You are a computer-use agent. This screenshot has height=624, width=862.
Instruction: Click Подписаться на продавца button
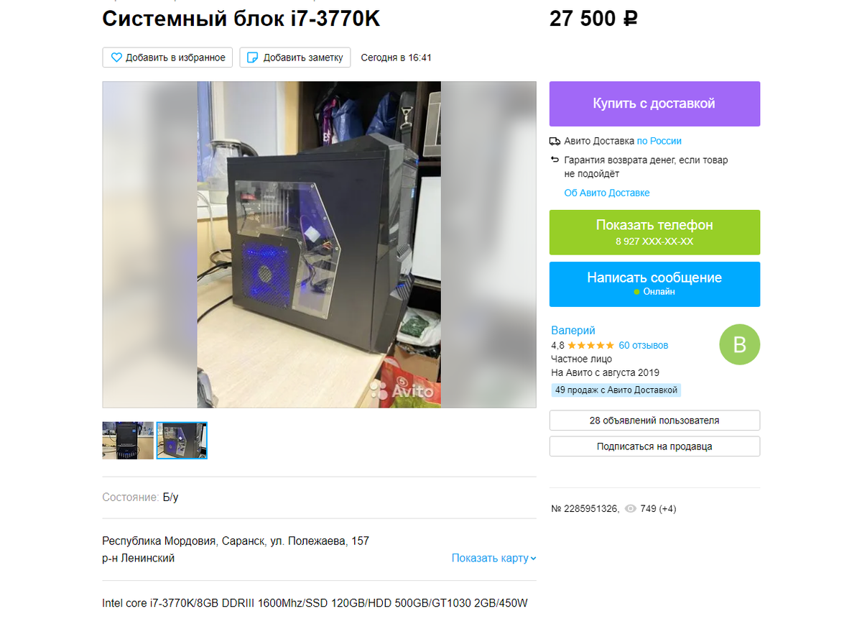(x=654, y=446)
